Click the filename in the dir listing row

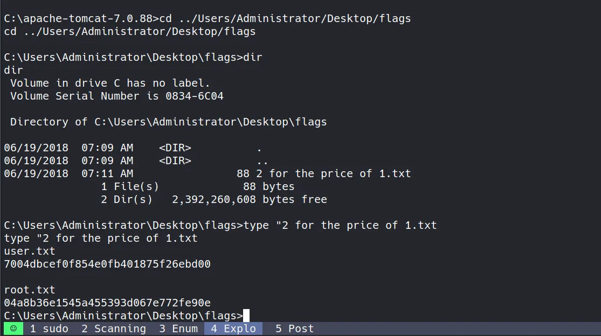tap(340, 173)
